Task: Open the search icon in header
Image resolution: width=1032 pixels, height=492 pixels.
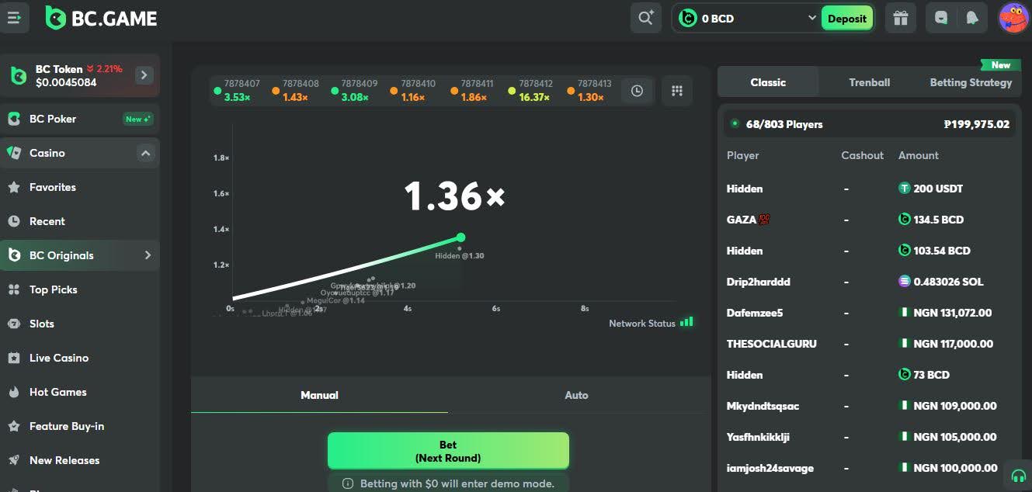Action: click(x=645, y=18)
